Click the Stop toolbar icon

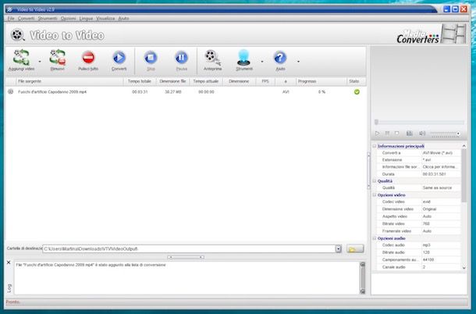tap(151, 57)
